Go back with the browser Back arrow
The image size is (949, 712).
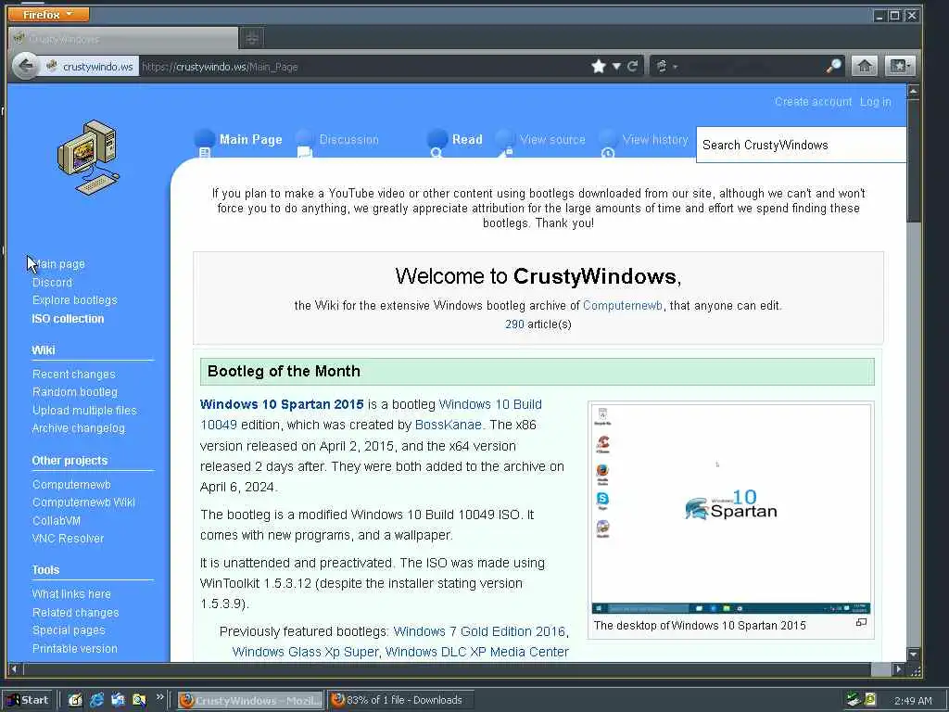pyautogui.click(x=25, y=66)
